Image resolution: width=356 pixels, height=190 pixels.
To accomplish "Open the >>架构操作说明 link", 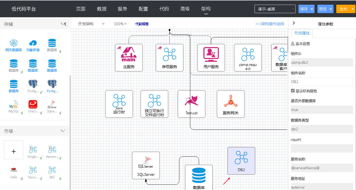I will pyautogui.click(x=270, y=24).
